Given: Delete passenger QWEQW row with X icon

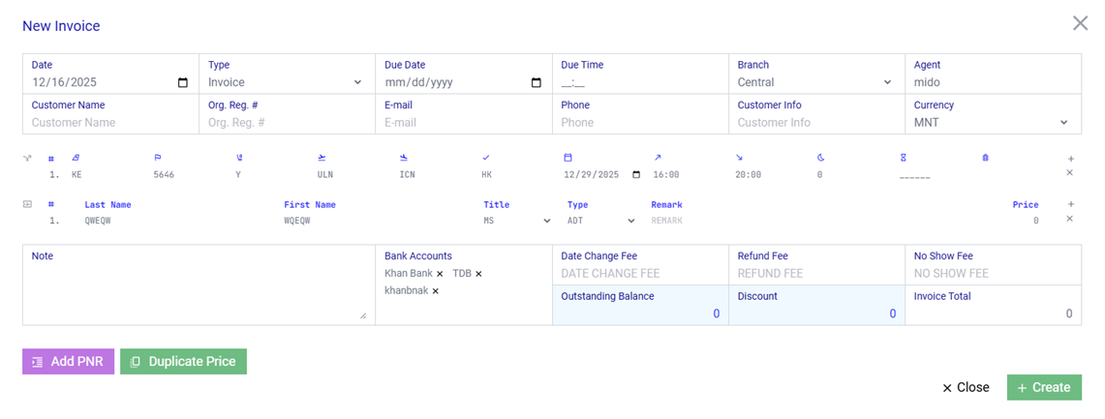Looking at the screenshot, I should pos(1070,219).
